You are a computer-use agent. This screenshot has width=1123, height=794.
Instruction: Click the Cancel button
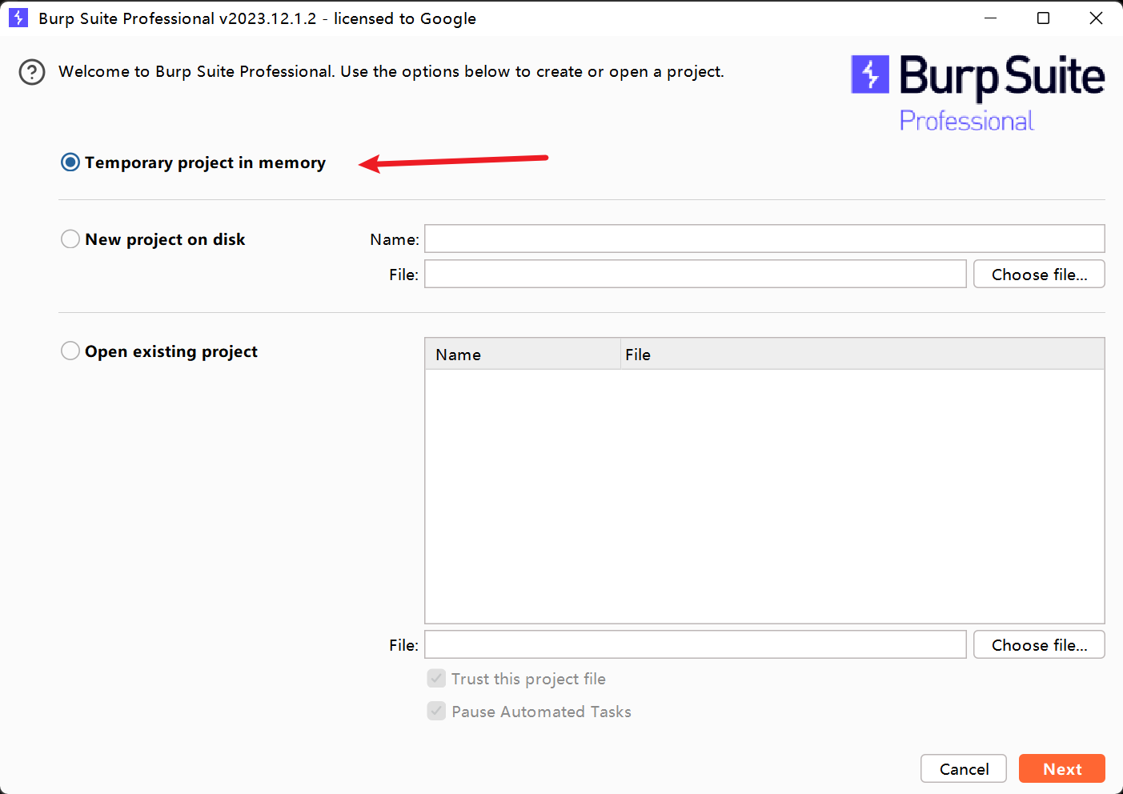(x=964, y=768)
